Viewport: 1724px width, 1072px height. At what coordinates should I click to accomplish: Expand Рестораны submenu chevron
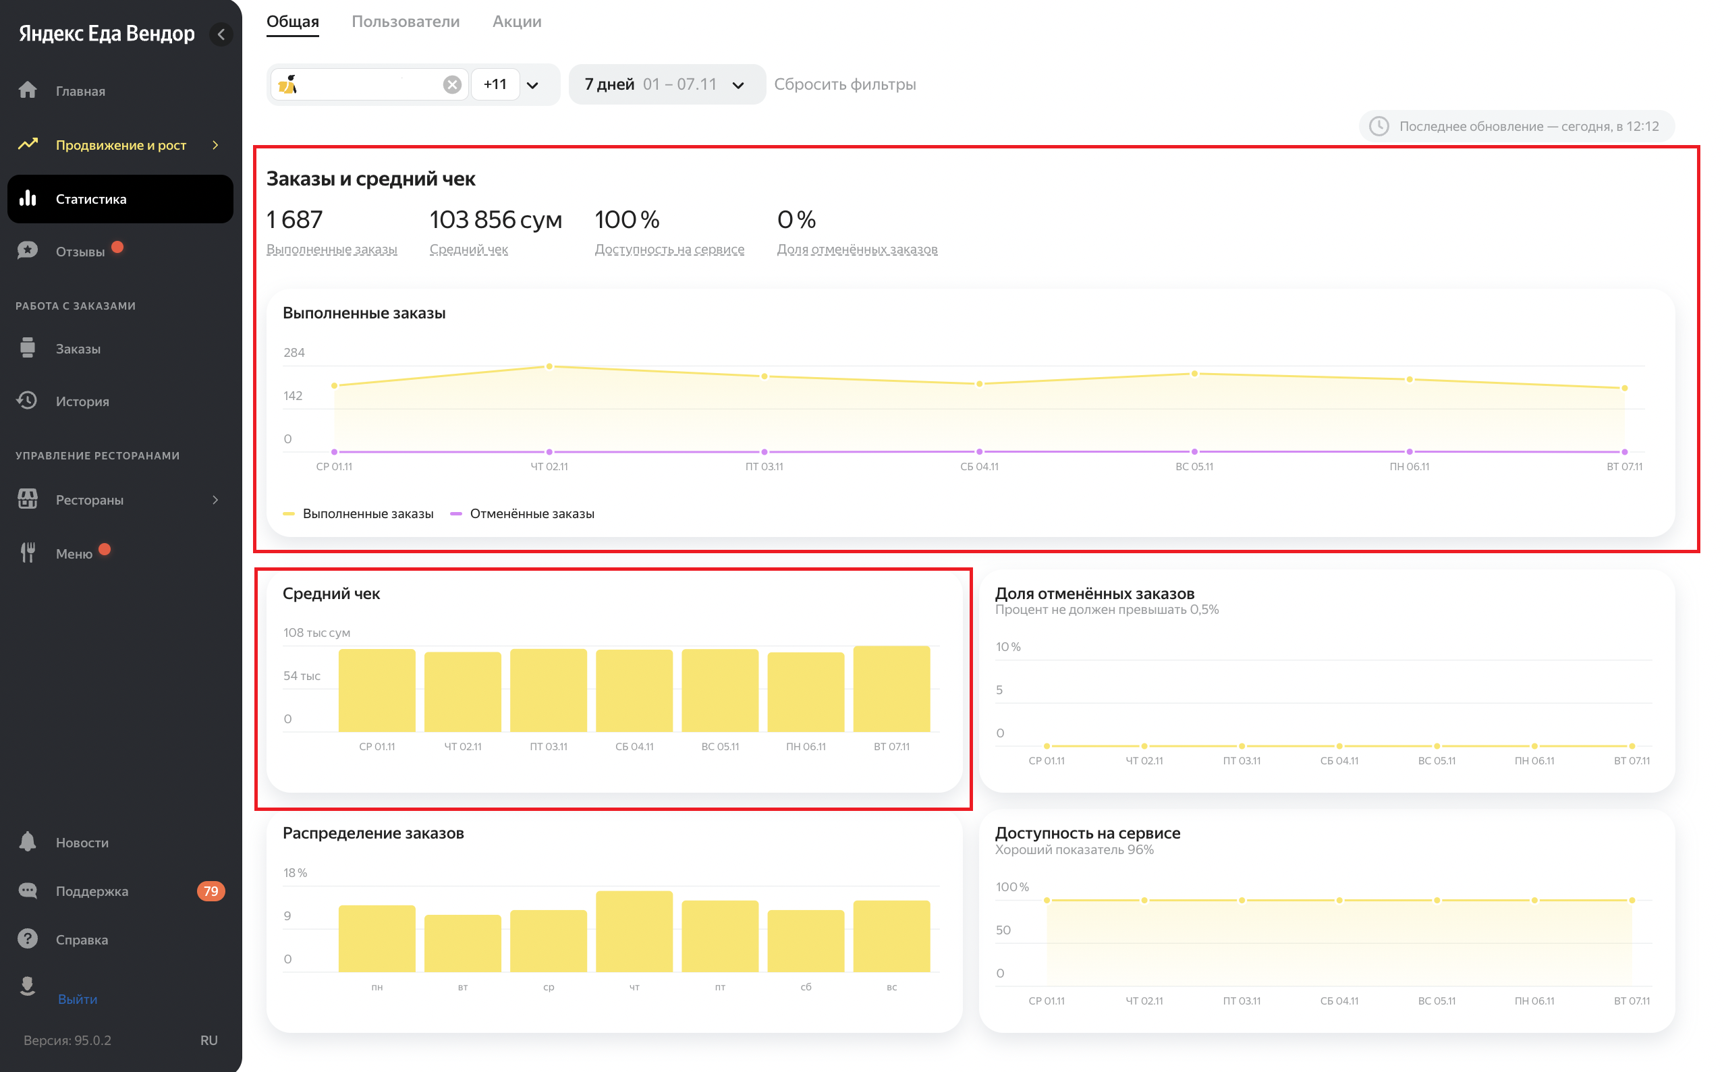point(216,500)
